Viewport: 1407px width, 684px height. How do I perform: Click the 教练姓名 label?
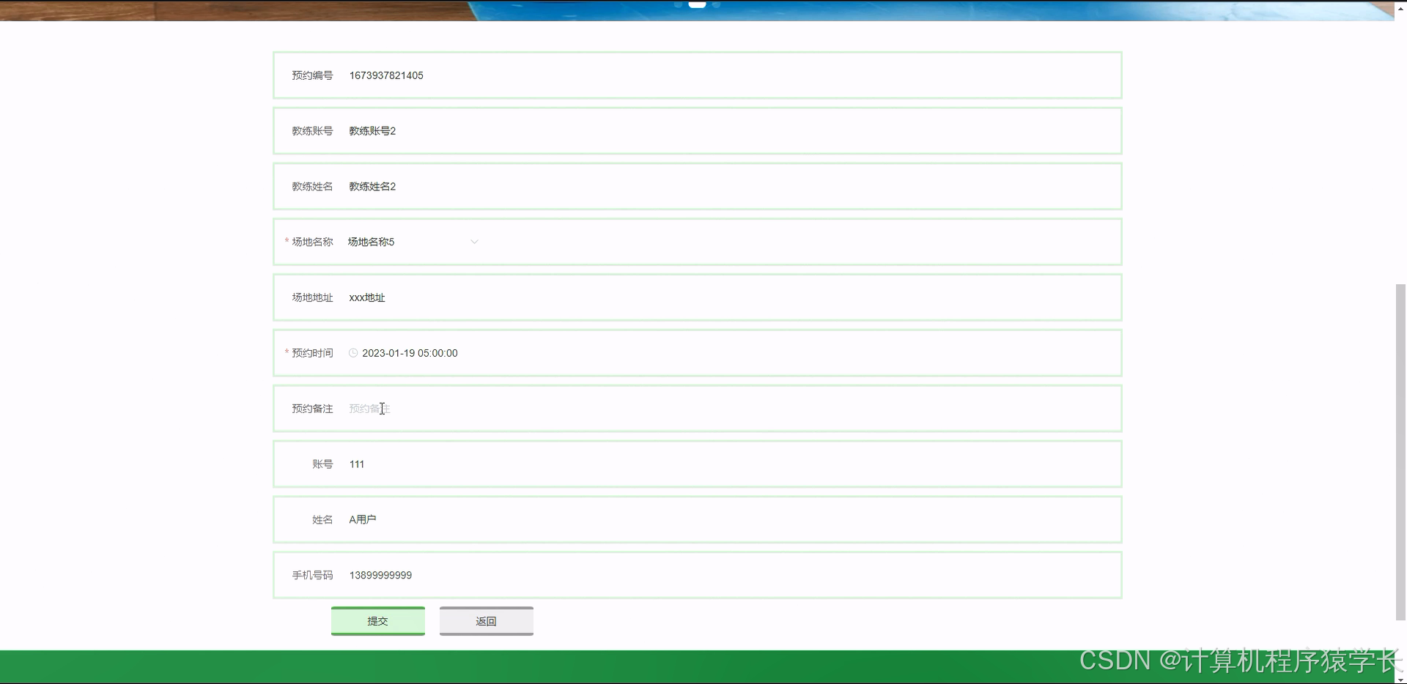[312, 187]
